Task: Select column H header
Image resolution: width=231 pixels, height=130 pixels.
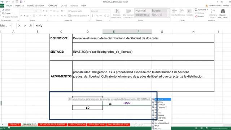Action: click(x=193, y=32)
